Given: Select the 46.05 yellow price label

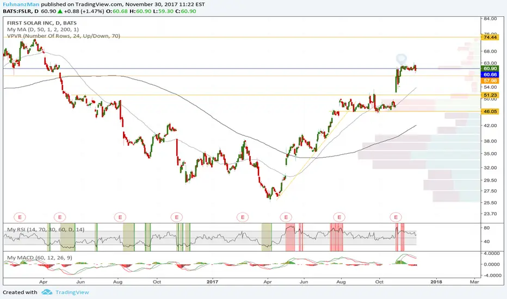Looking at the screenshot, I should pos(490,111).
